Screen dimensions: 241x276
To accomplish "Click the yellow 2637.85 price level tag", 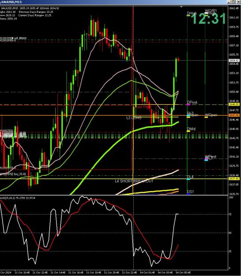I will [234, 179].
